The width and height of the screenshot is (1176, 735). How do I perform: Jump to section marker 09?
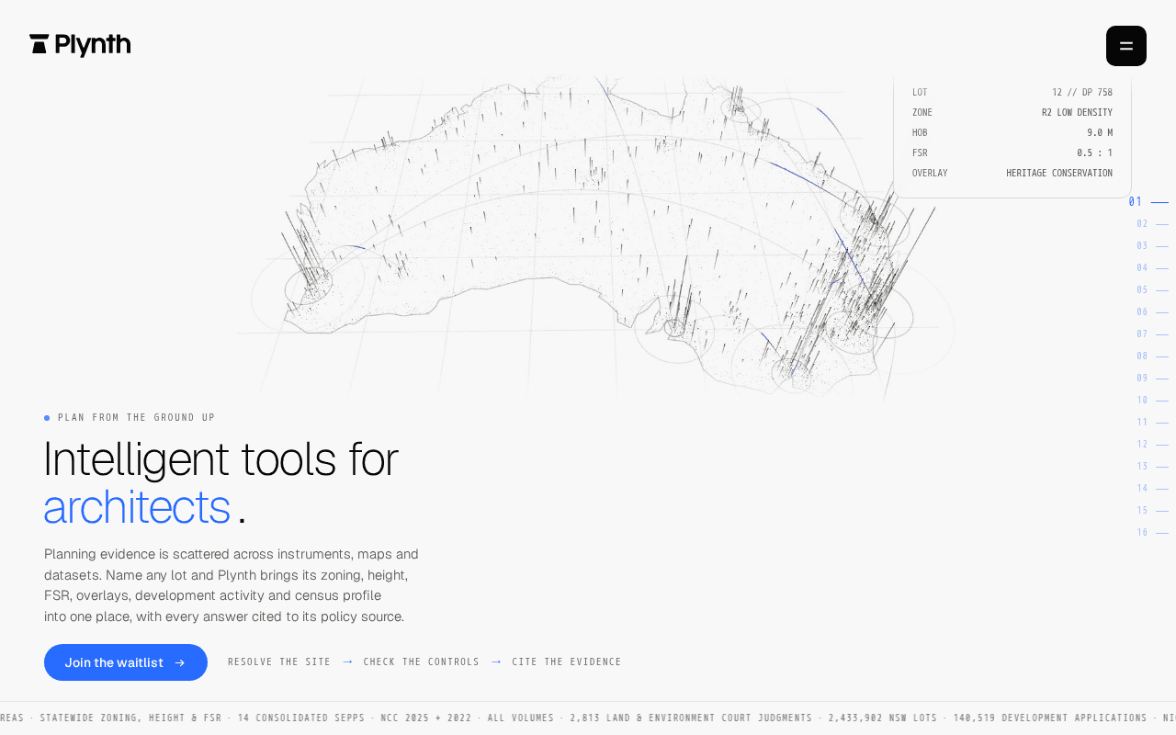[1152, 379]
